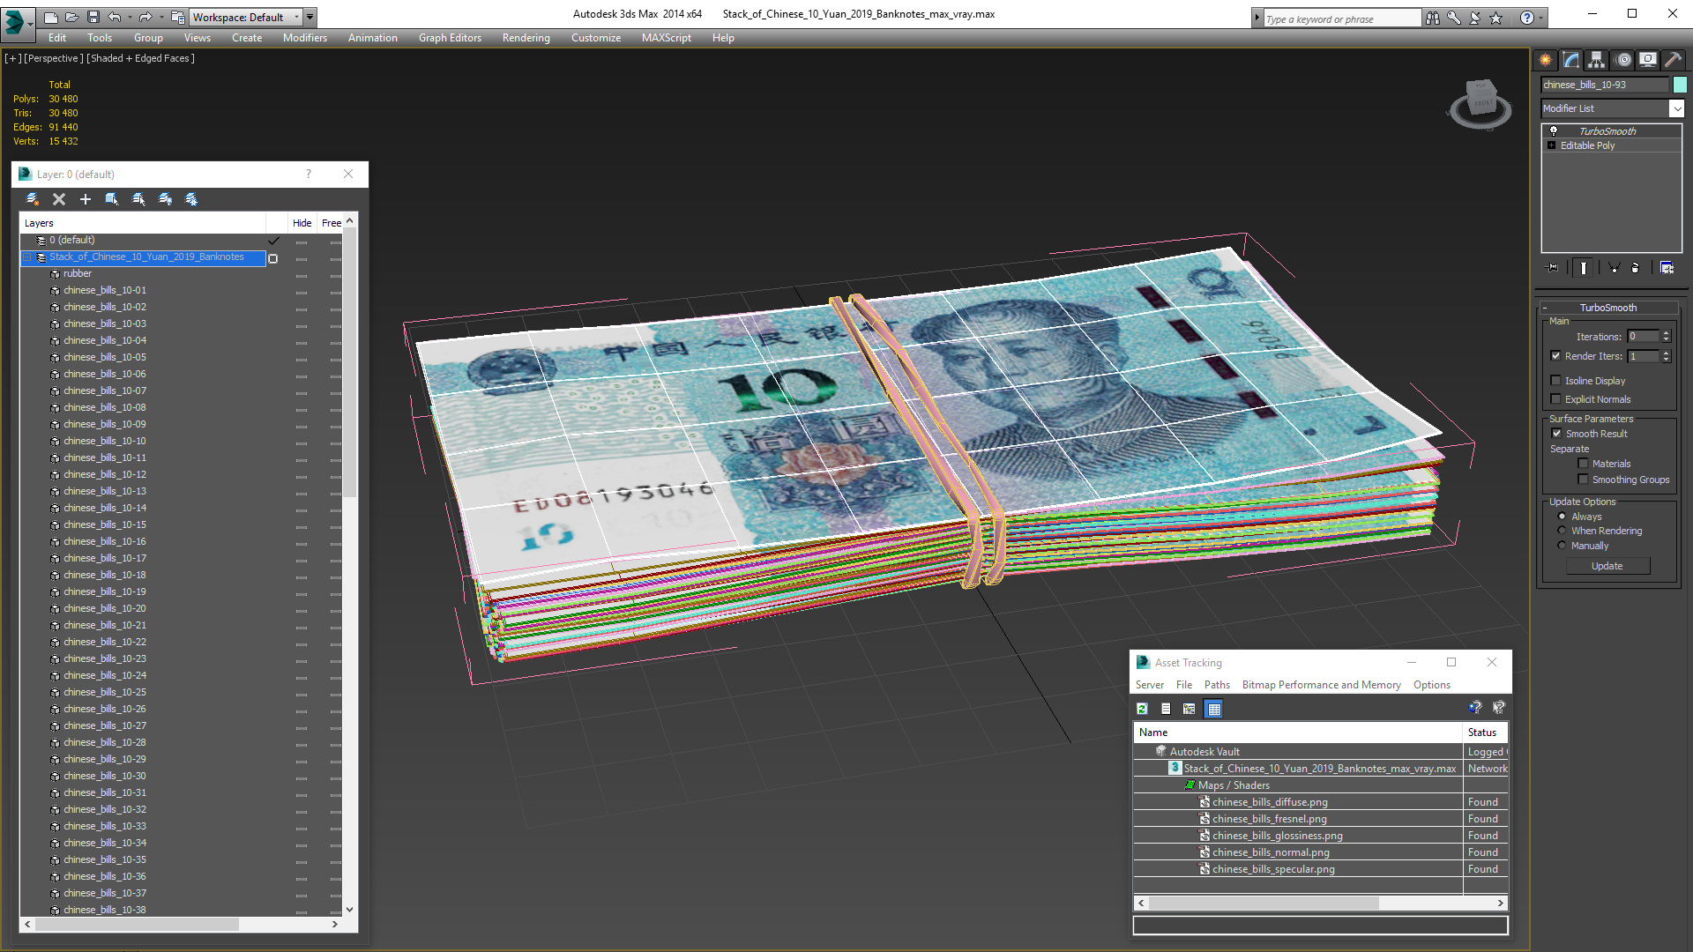Select the Manually update option
The width and height of the screenshot is (1693, 952).
coord(1562,546)
